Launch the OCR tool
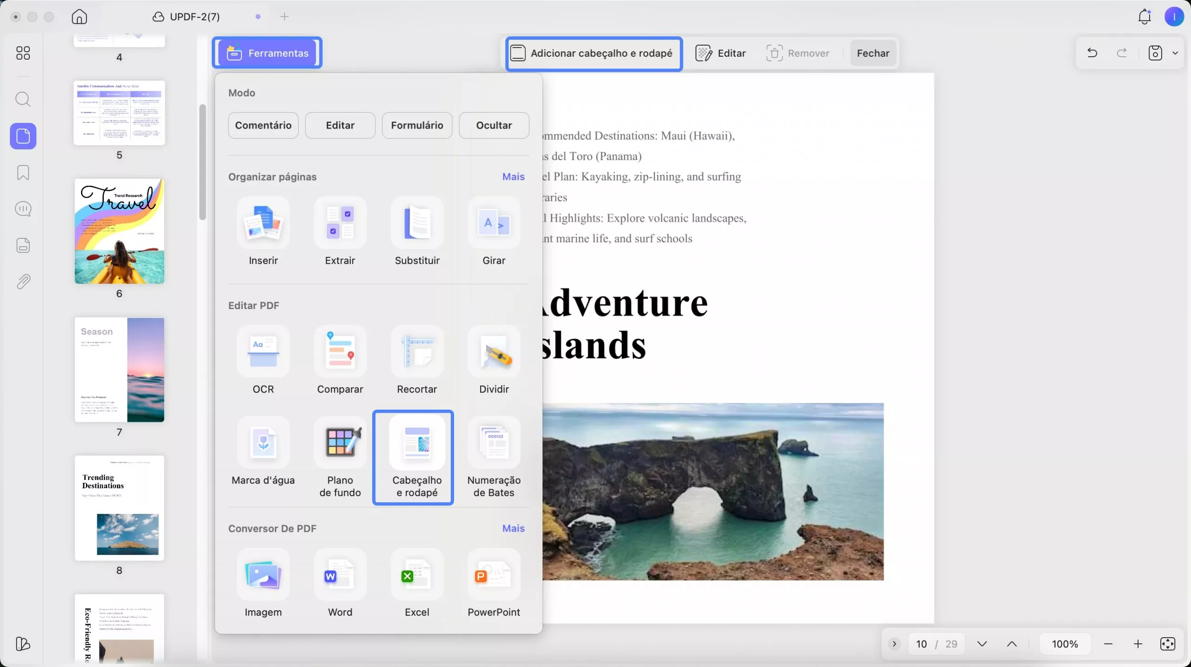The width and height of the screenshot is (1191, 667). pos(263,360)
